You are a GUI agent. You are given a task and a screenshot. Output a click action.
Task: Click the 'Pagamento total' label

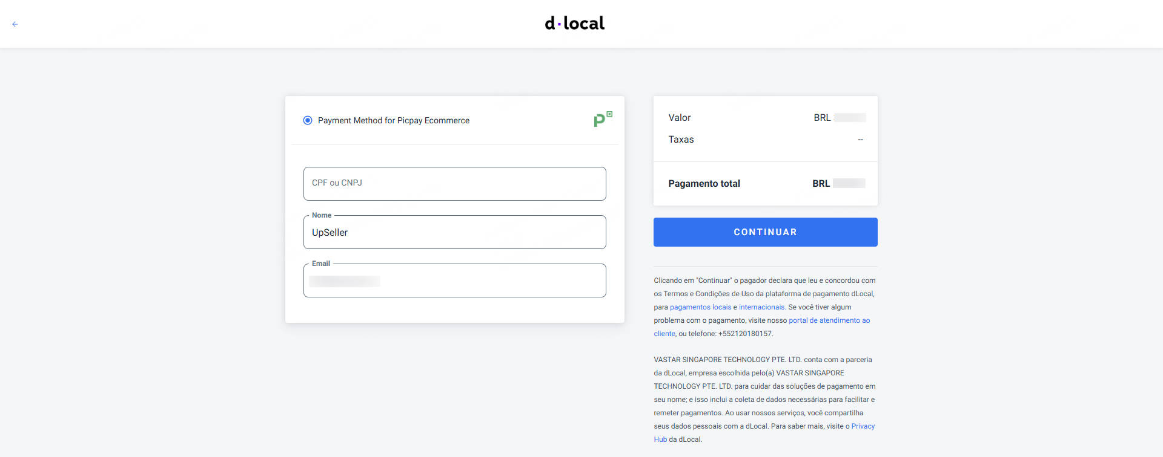pyautogui.click(x=704, y=184)
